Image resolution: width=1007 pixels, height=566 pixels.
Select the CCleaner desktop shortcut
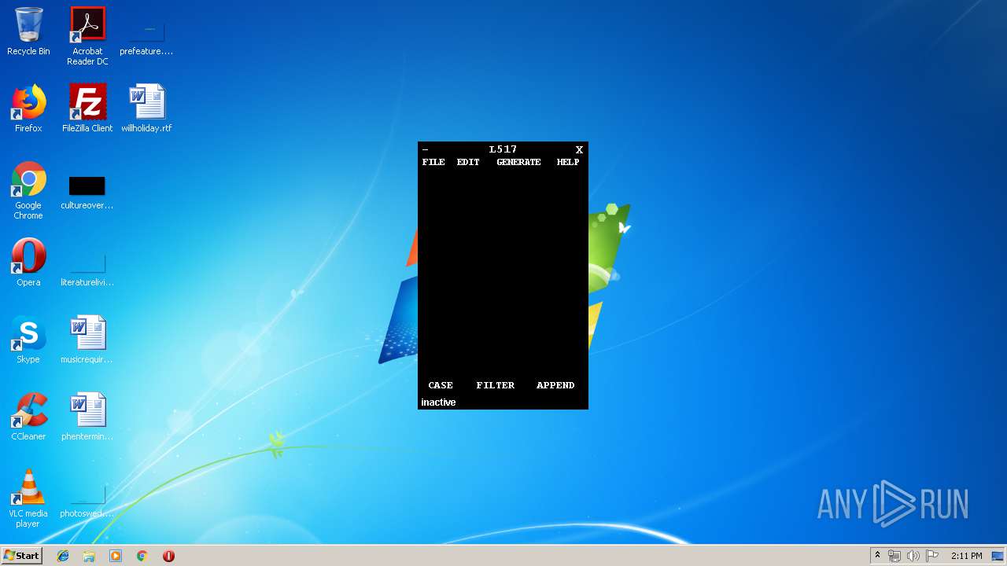tap(28, 417)
